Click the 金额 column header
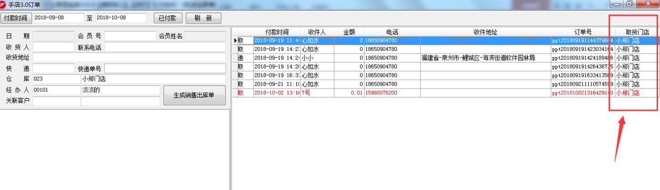660x190 pixels. (x=349, y=32)
